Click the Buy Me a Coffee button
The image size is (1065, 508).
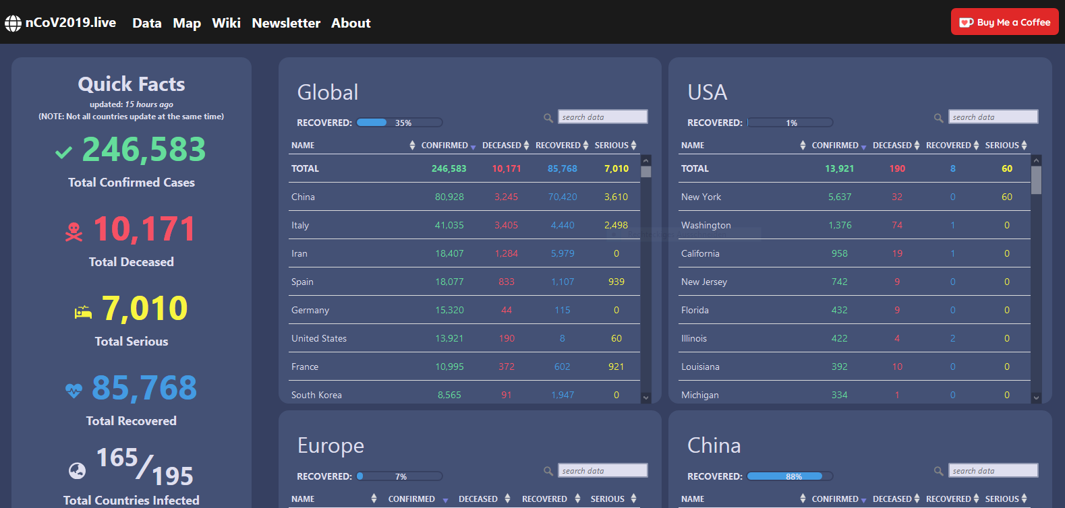[x=1004, y=22]
